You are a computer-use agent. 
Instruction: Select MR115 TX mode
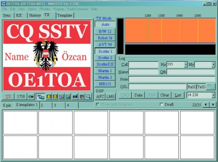coord(105,84)
